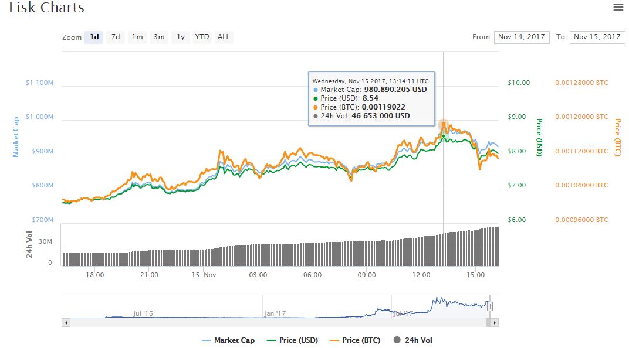Select the 7d zoom range
629x348 pixels.
pyautogui.click(x=115, y=36)
